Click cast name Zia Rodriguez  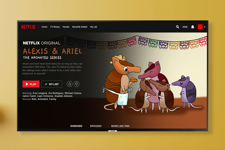pyautogui.click(x=56, y=93)
